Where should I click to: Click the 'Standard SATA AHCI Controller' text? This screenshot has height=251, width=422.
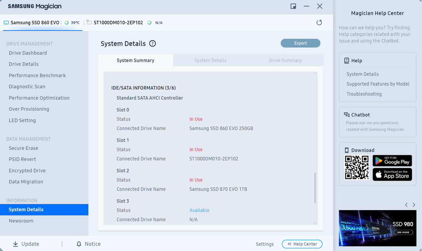coord(150,98)
